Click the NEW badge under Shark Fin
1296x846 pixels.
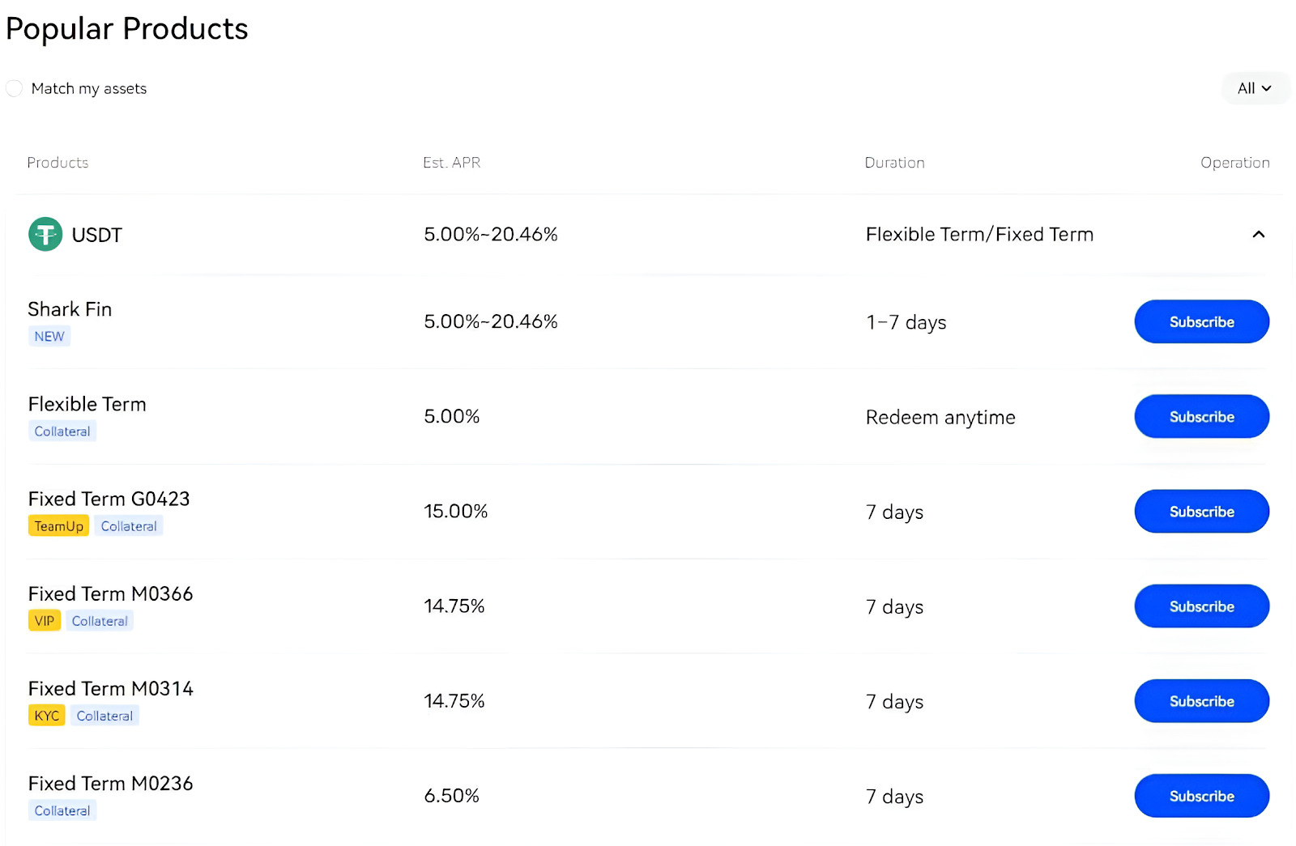point(49,337)
